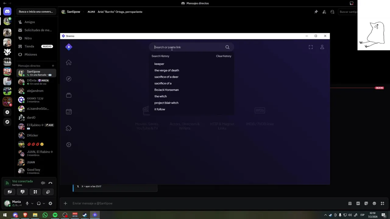
Task: Turn on camera in Discord voice panel
Action: (x=10, y=192)
